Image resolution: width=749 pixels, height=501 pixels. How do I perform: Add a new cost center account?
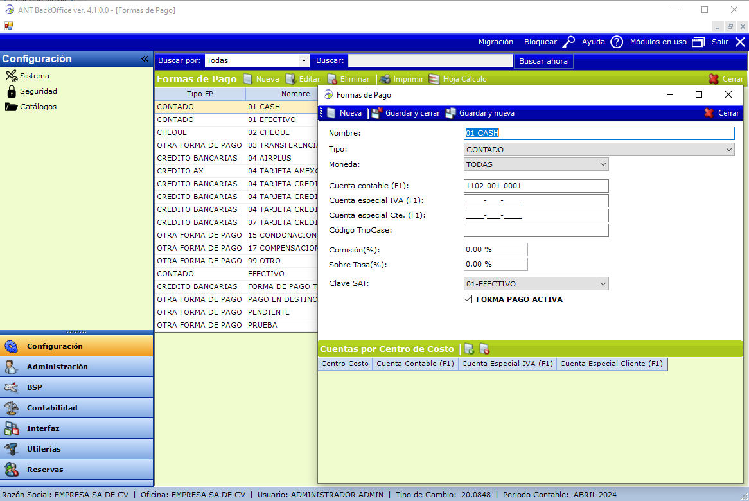(x=469, y=349)
